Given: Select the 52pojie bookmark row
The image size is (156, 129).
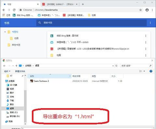Looking at the screenshot, I should pos(99,49).
